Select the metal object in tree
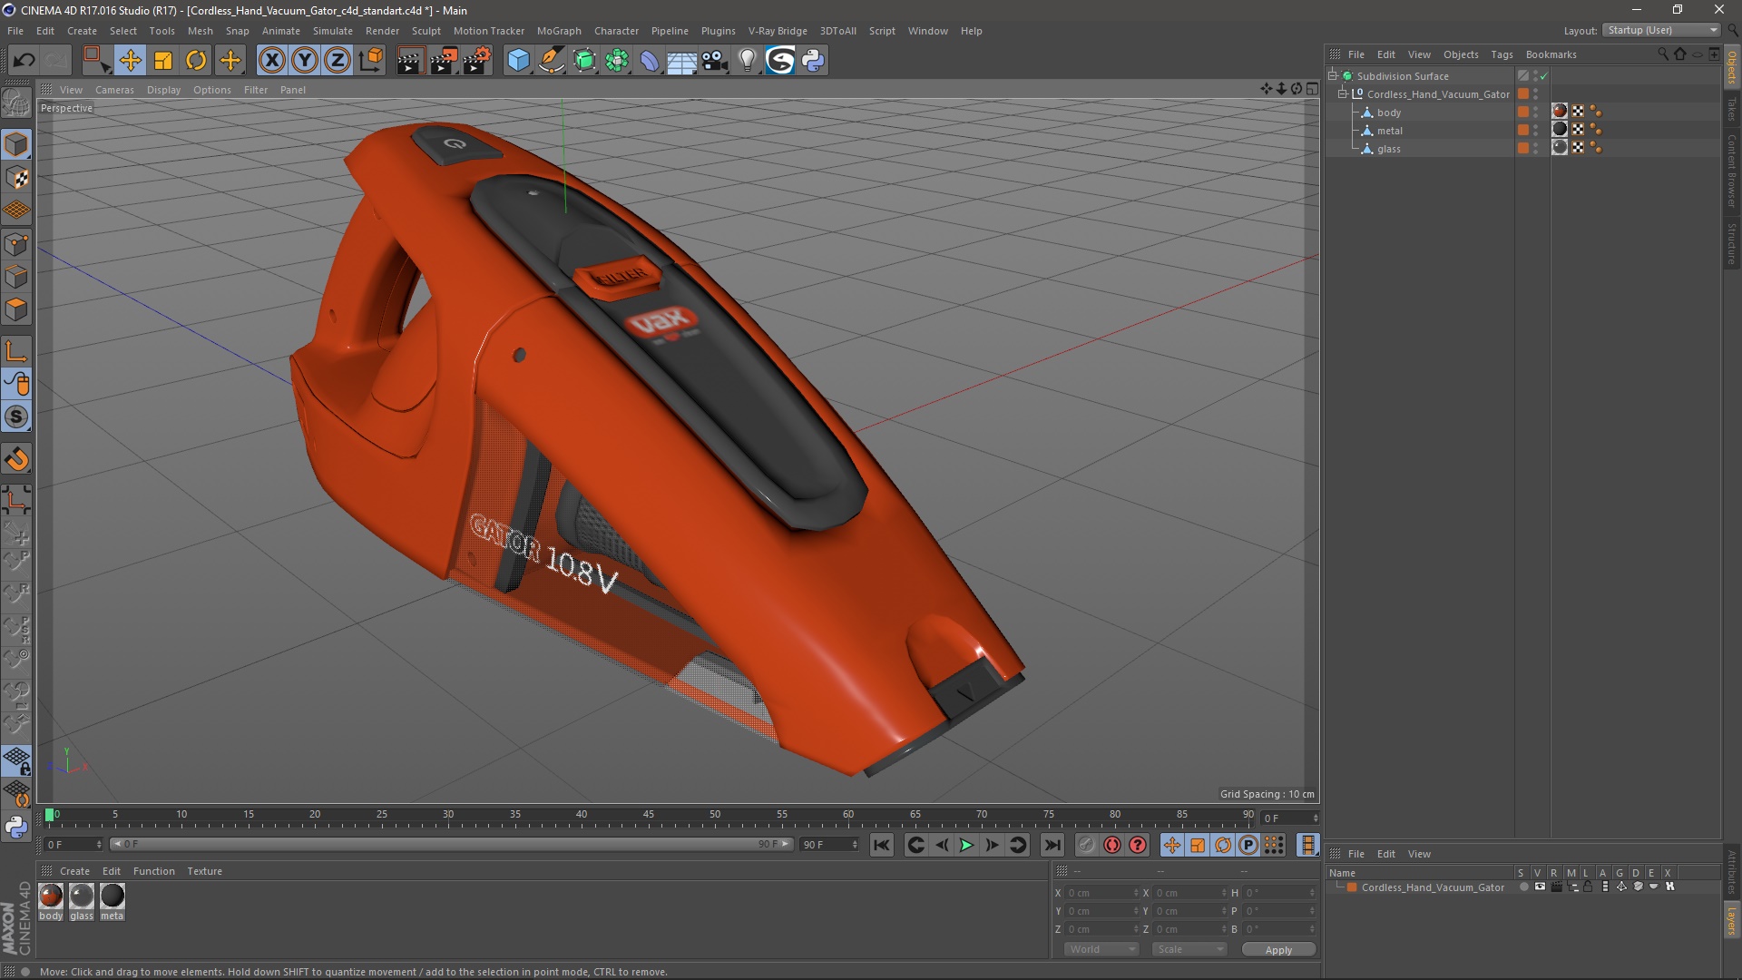The width and height of the screenshot is (1742, 980). pos(1389,131)
